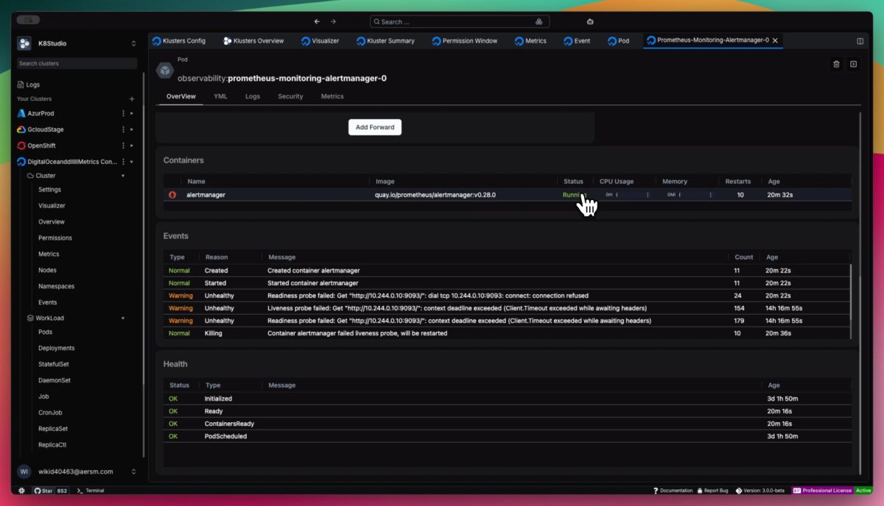
Task: Switch to the Visualizer tab
Action: [320, 41]
